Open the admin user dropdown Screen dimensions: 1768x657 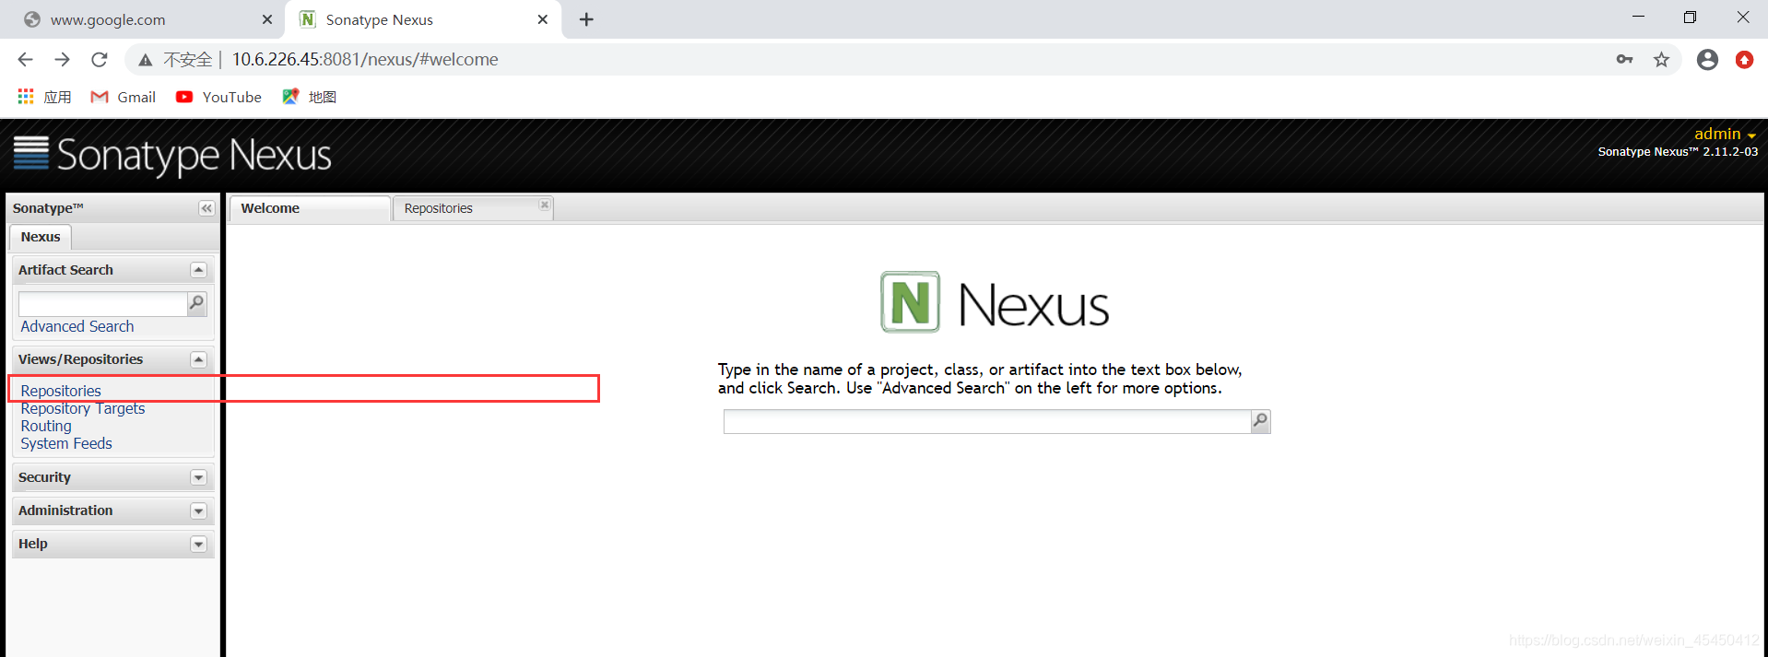coord(1725,134)
